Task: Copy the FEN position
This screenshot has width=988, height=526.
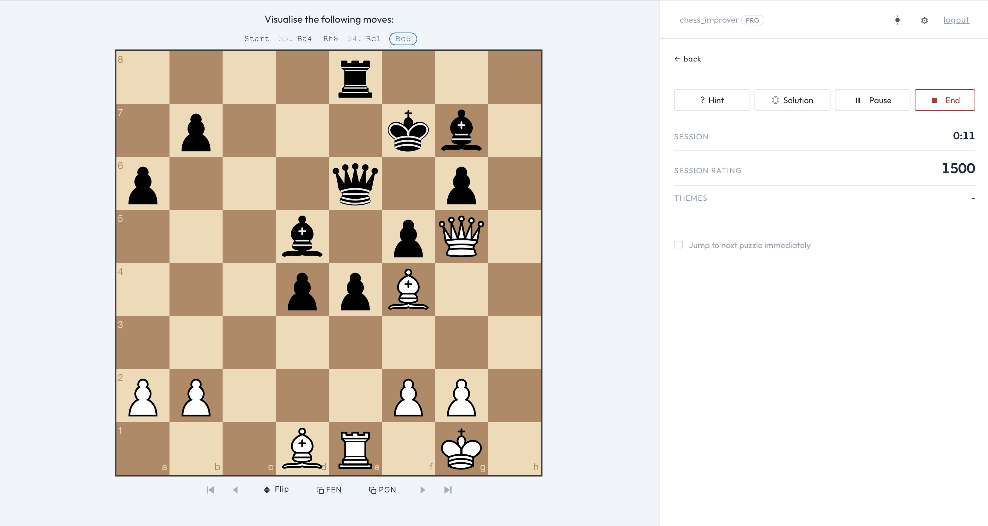Action: [329, 490]
